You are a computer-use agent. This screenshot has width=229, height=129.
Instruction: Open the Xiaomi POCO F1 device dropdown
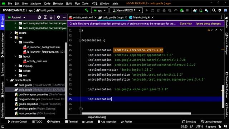[126, 10]
